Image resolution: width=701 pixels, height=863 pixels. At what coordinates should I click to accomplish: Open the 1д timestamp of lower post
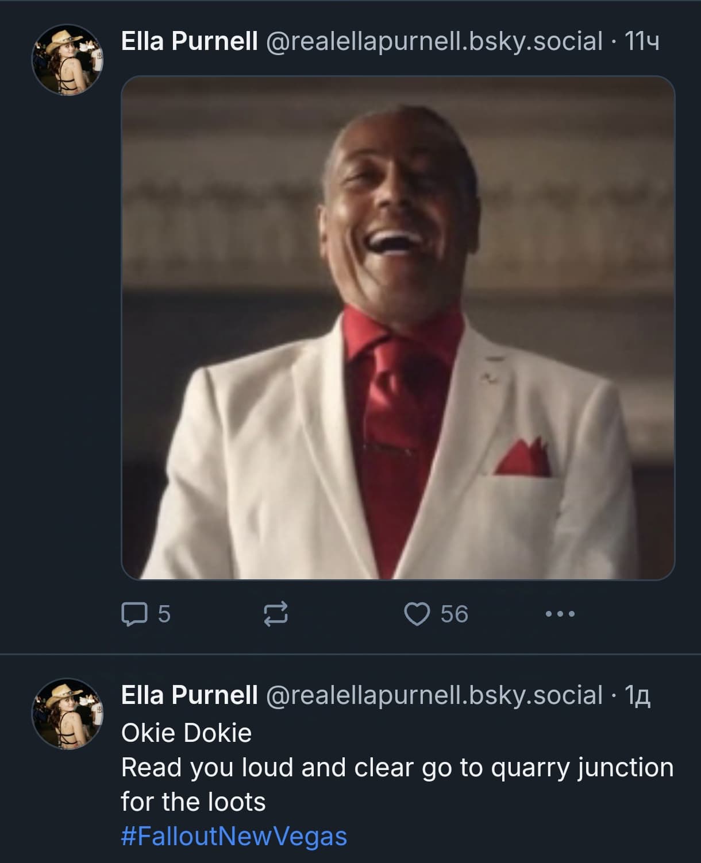point(637,695)
